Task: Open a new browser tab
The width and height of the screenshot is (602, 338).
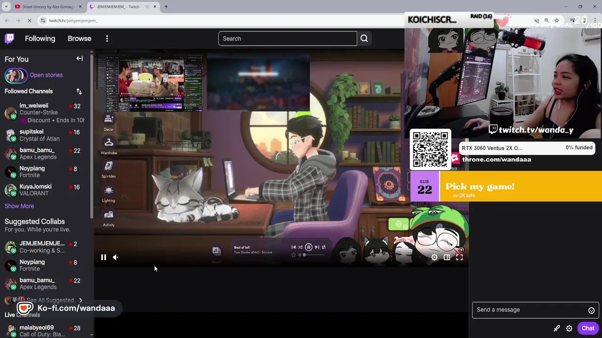Action: coord(166,7)
